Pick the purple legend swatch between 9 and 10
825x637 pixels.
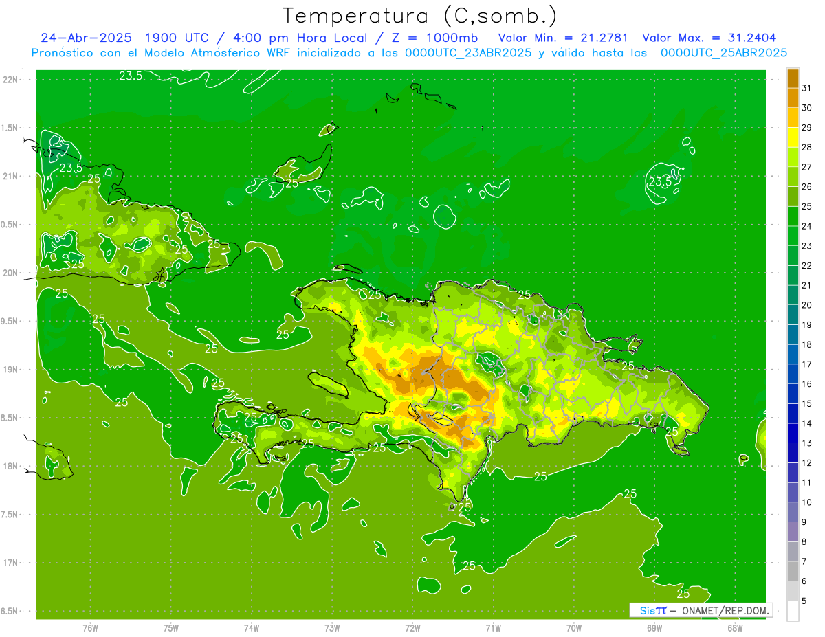793,511
